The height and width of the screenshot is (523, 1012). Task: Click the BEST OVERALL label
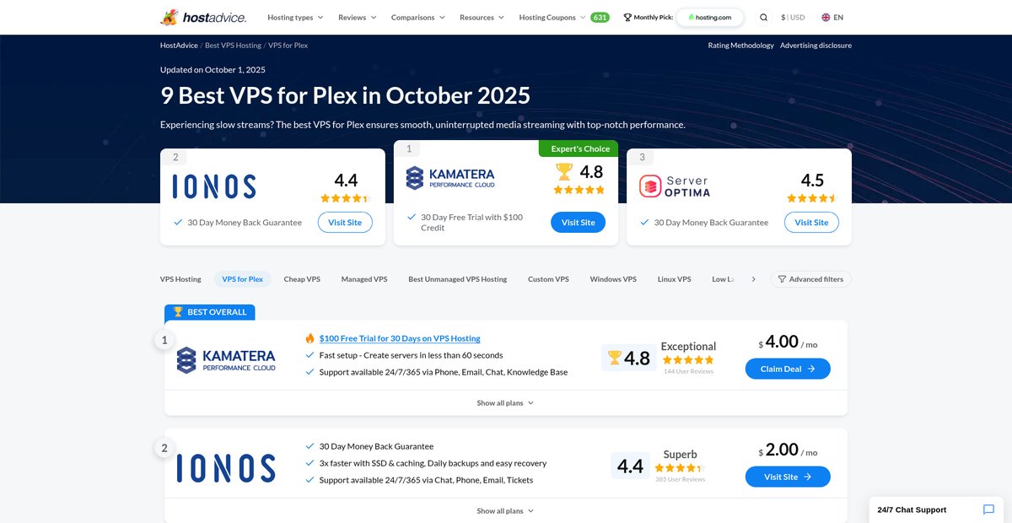pos(209,312)
